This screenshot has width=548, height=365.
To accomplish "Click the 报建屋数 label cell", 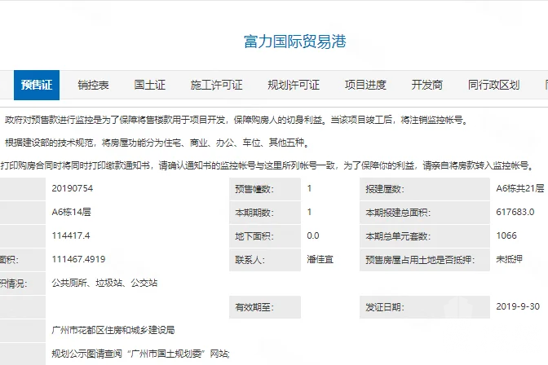I will click(x=425, y=189).
